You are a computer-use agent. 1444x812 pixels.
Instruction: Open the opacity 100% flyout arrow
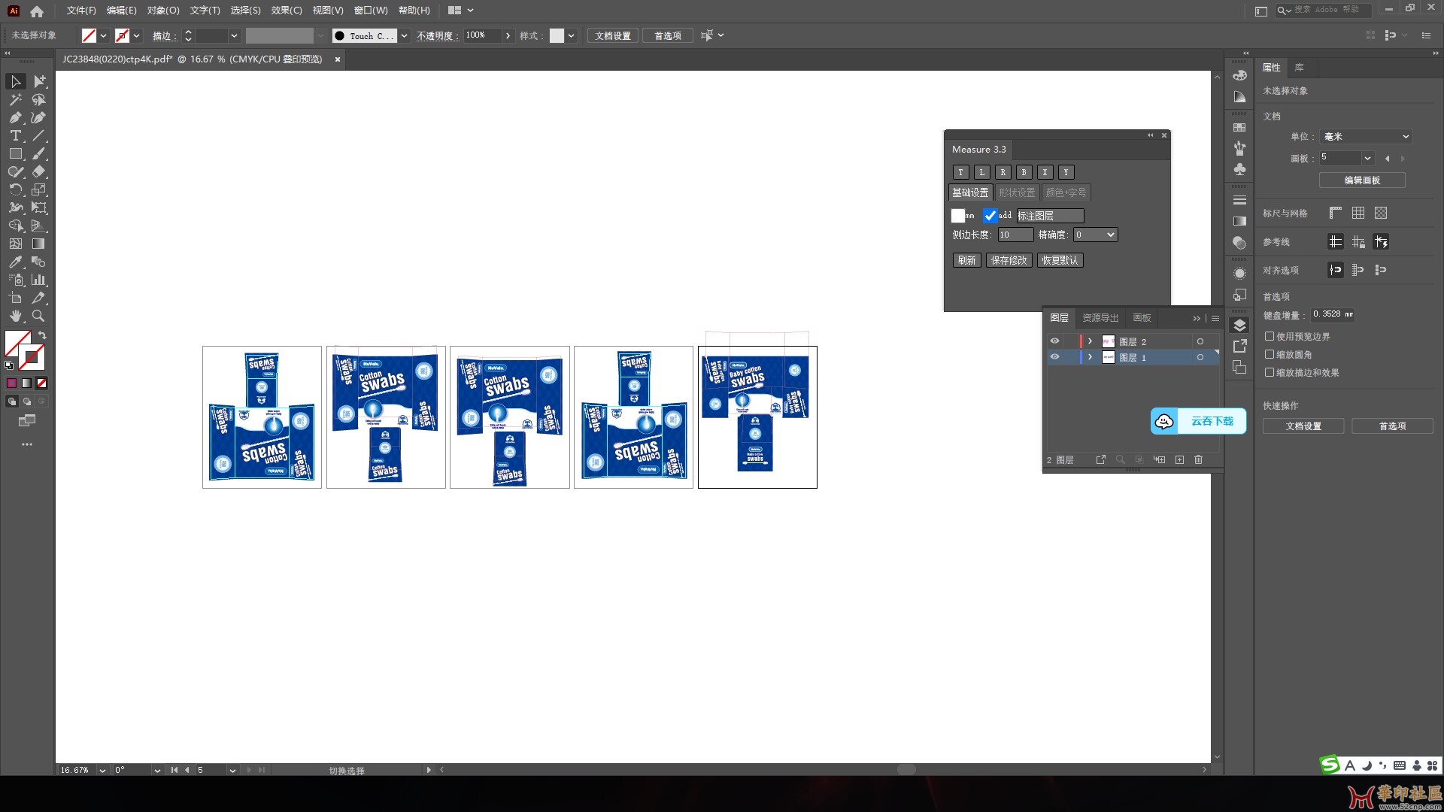click(x=508, y=35)
